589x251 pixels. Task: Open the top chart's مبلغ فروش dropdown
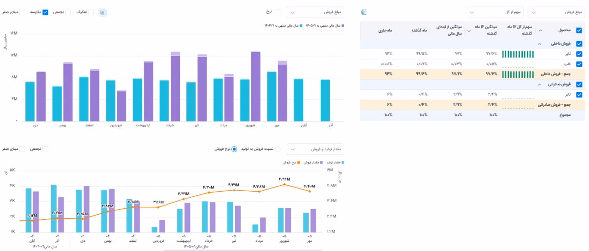pos(315,12)
